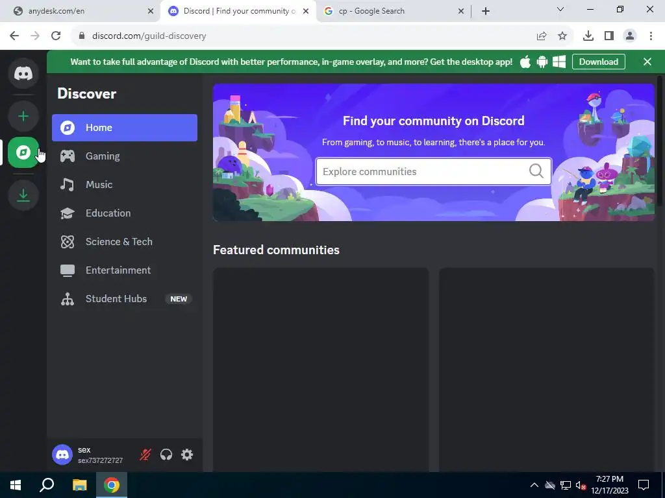Viewport: 665px width, 498px height.
Task: Close the Google Search tab
Action: pos(461,11)
